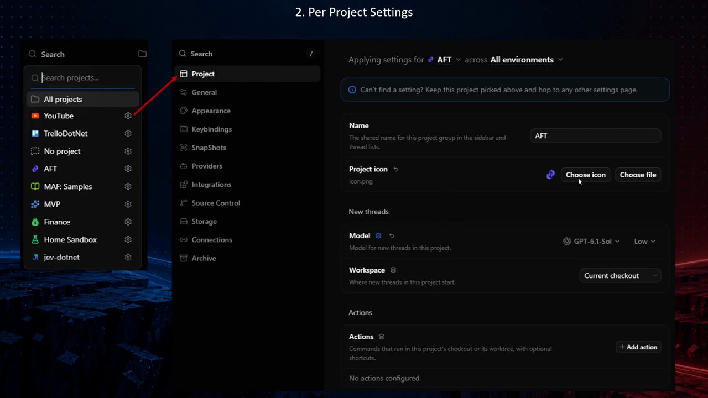Open Home Sandbox settings gear
708x398 pixels.
coord(128,239)
